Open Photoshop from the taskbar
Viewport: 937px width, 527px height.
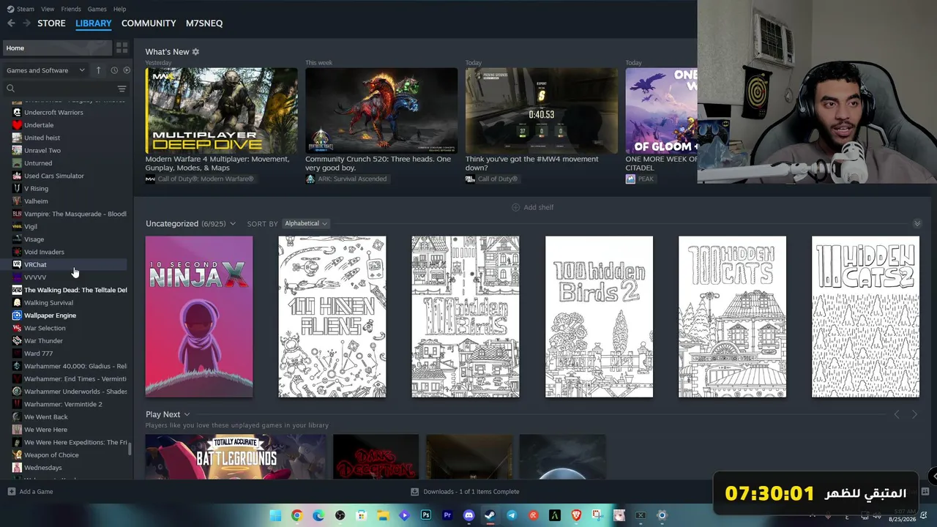426,515
